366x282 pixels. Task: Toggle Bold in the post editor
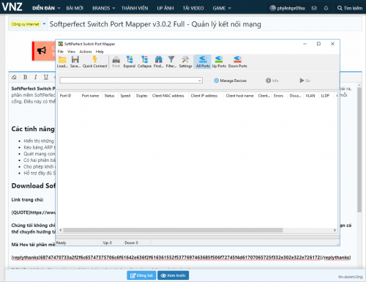pos(25,77)
